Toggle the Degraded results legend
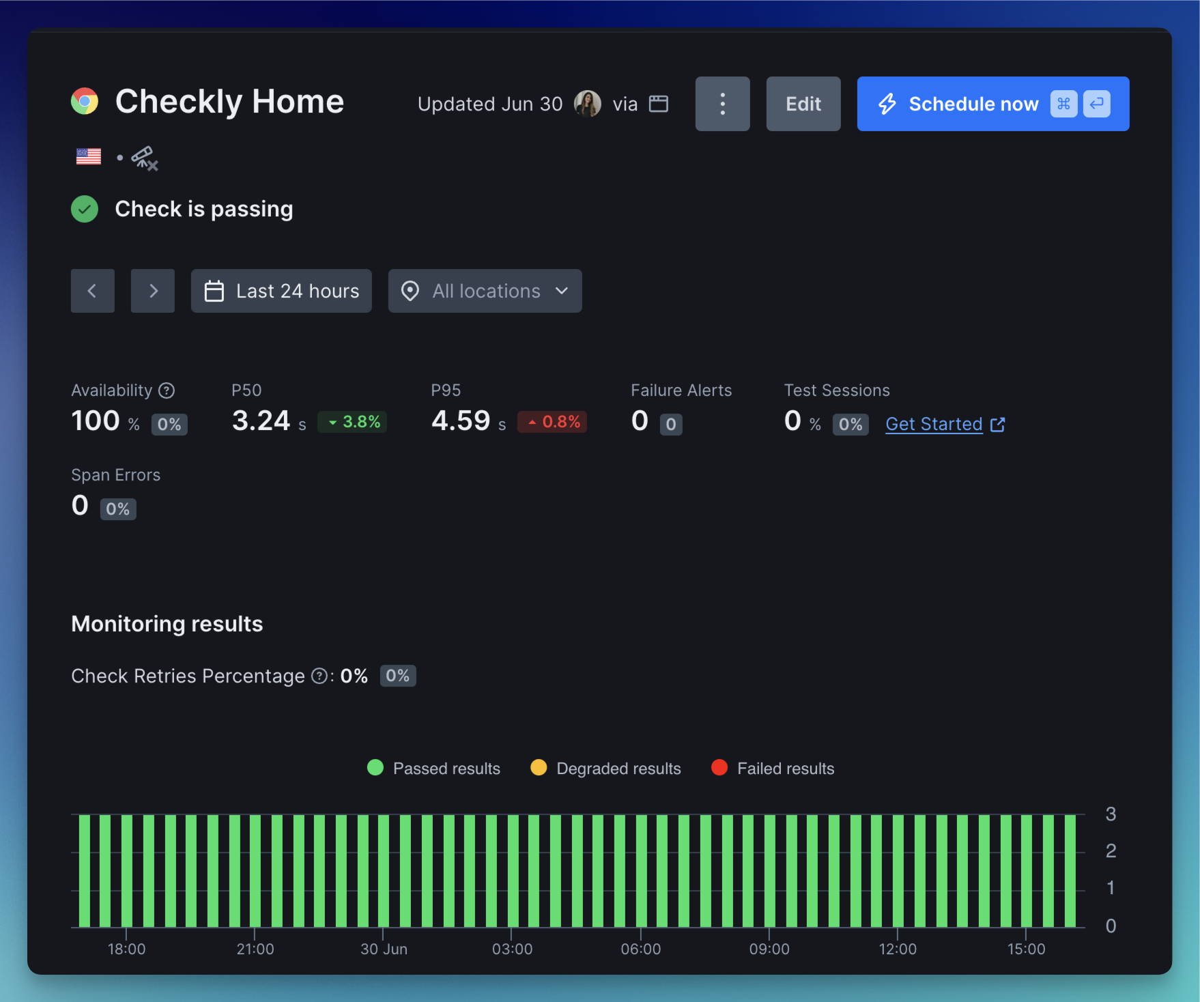The height and width of the screenshot is (1002, 1200). [605, 768]
